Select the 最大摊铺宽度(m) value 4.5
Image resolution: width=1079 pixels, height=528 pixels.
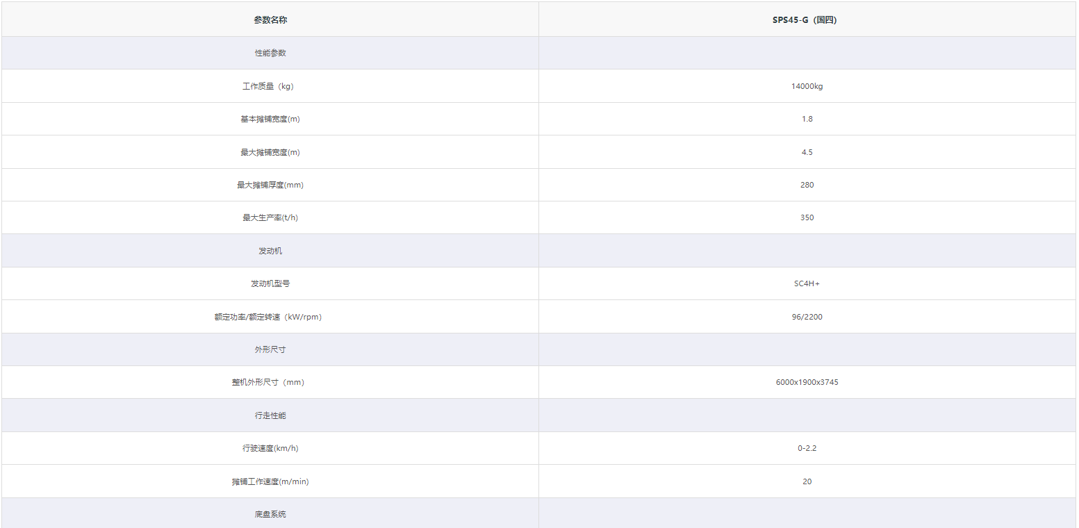point(807,152)
